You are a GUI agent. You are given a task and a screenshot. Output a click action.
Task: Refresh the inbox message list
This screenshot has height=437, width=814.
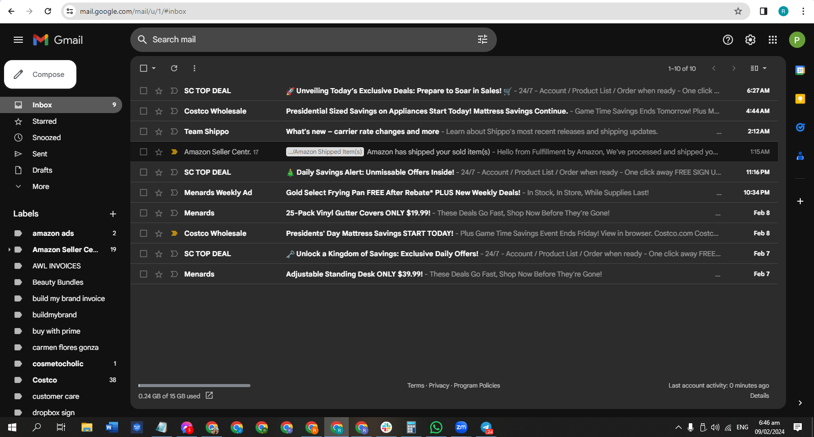(x=174, y=68)
